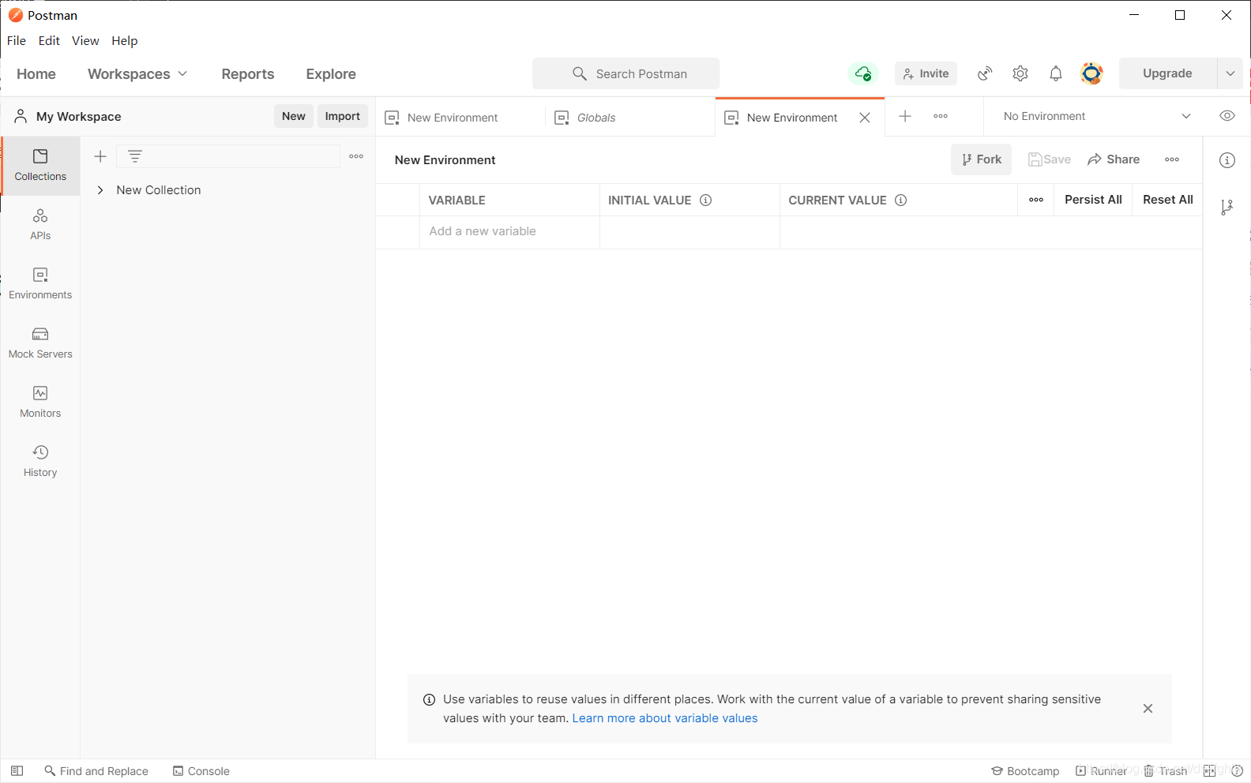Click the collections filter icon
The height and width of the screenshot is (783, 1251).
[135, 156]
